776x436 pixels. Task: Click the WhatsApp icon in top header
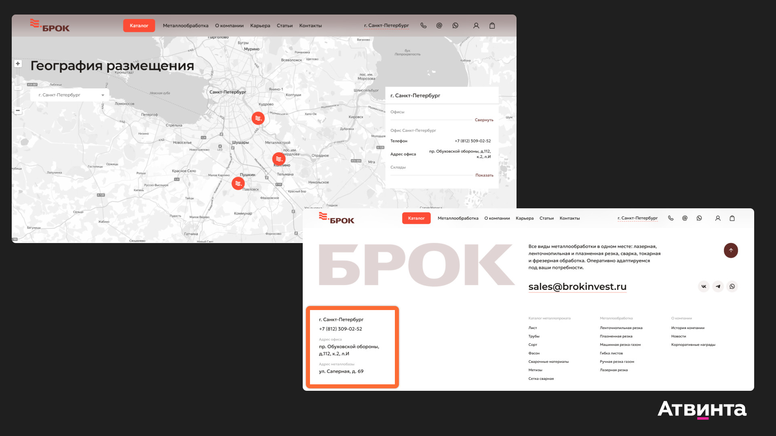point(455,25)
